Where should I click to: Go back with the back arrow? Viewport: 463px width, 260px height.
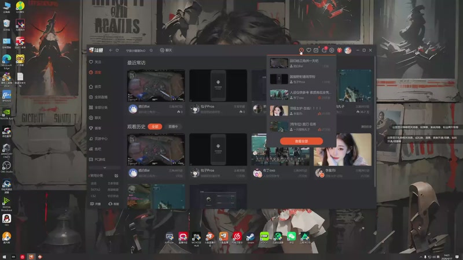111,50
